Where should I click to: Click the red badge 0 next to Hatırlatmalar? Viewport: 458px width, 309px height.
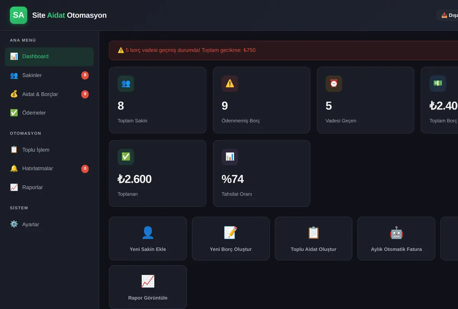pyautogui.click(x=85, y=168)
